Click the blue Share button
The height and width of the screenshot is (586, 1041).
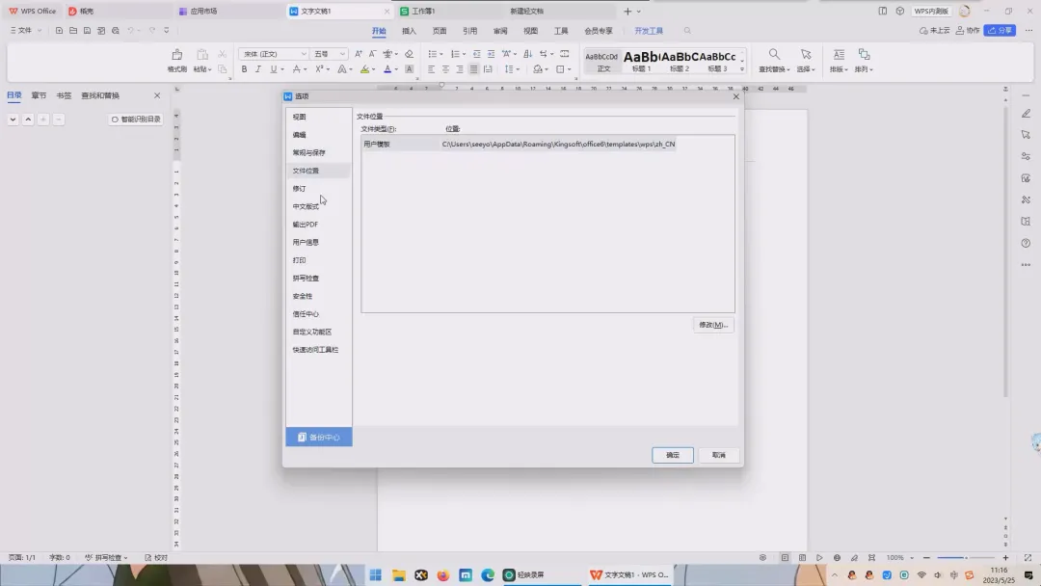point(1000,31)
